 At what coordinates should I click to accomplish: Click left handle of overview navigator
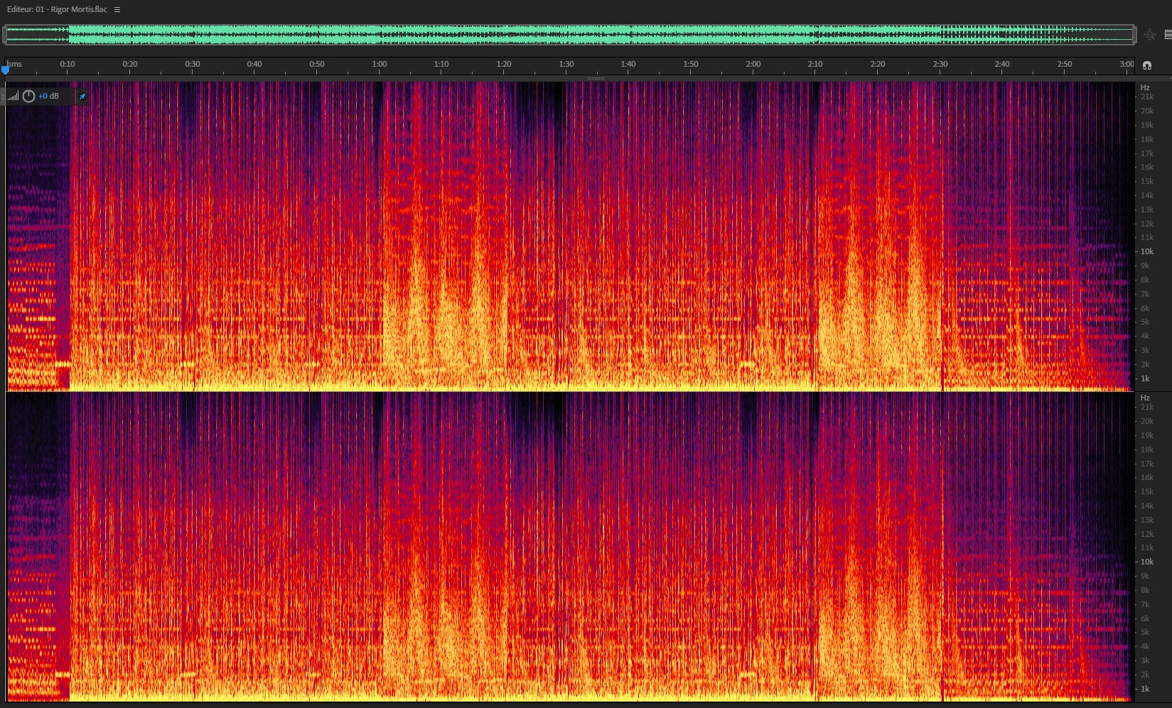pyautogui.click(x=5, y=35)
